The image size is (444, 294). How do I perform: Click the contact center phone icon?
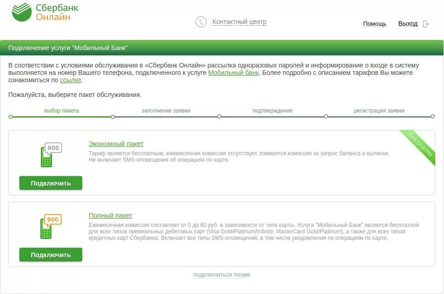point(201,22)
